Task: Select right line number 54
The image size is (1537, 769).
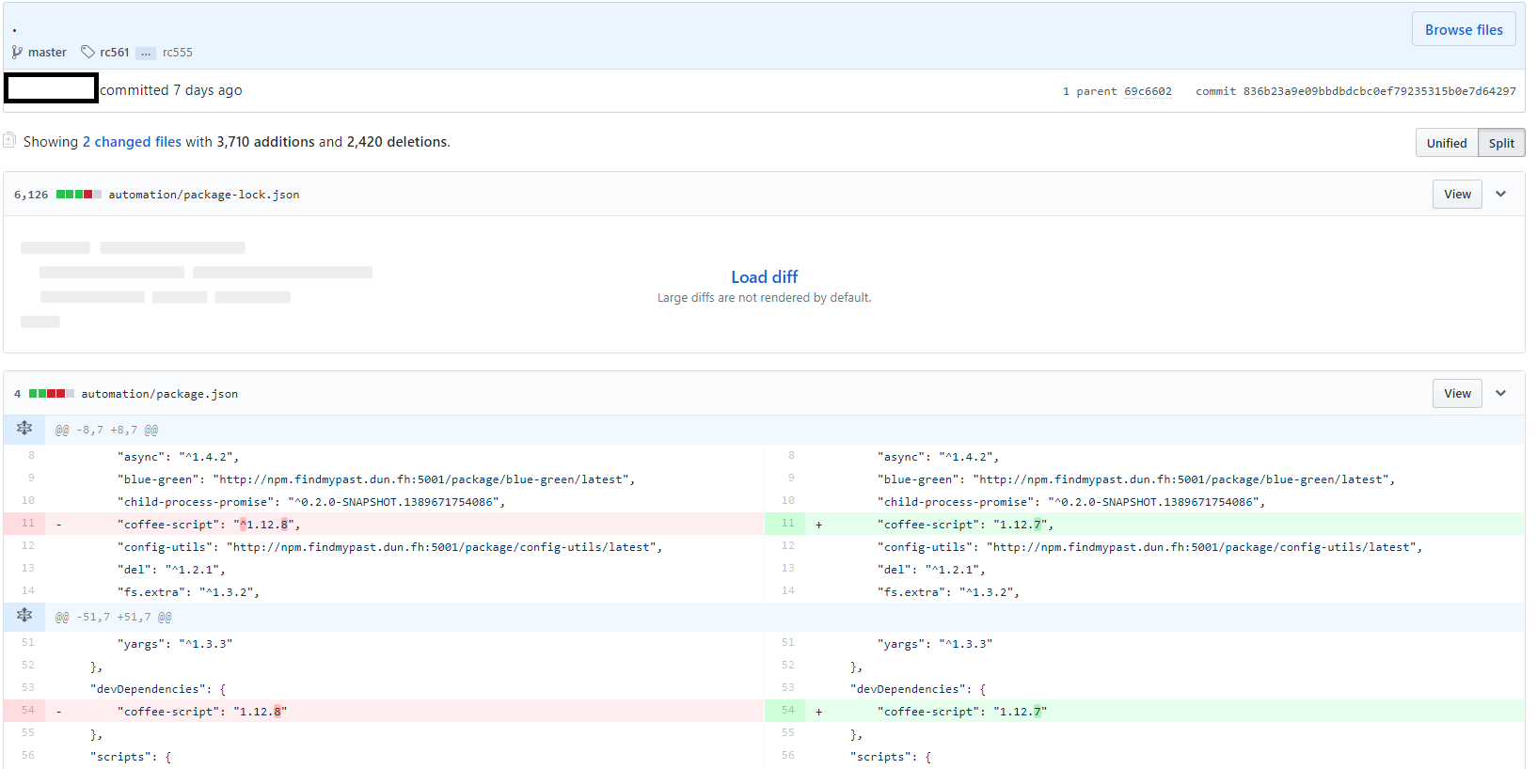Action: click(787, 711)
